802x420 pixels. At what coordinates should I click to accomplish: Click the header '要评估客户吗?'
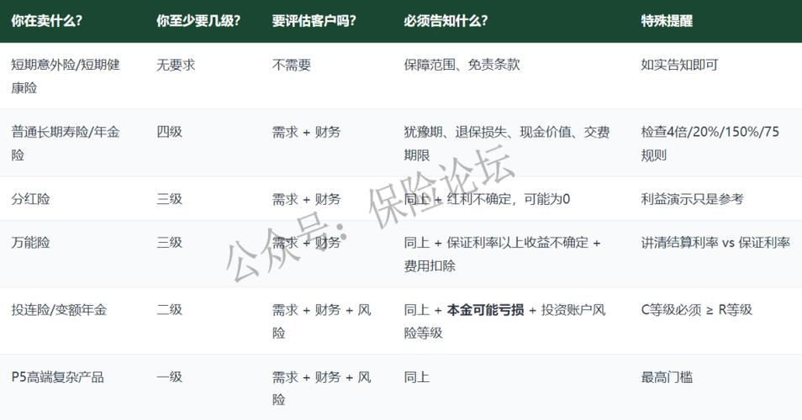click(x=314, y=21)
